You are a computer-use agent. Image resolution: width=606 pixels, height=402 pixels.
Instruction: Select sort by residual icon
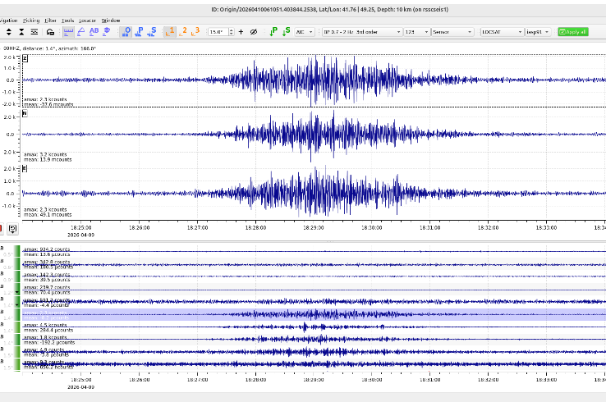pyautogui.click(x=107, y=32)
